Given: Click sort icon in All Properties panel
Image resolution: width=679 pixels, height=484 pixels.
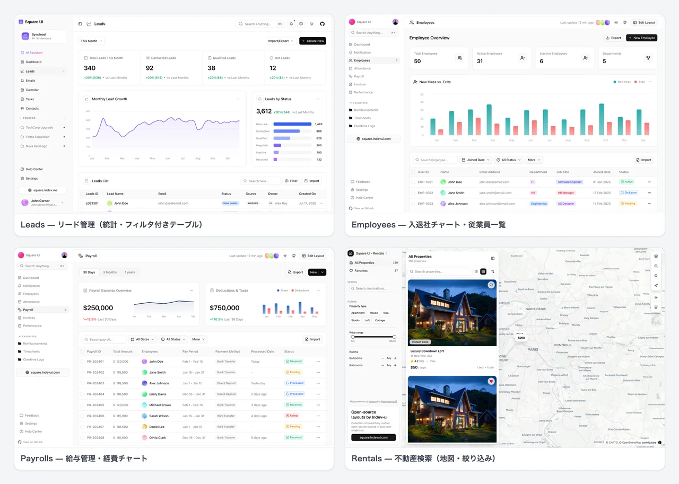Looking at the screenshot, I should (x=493, y=271).
